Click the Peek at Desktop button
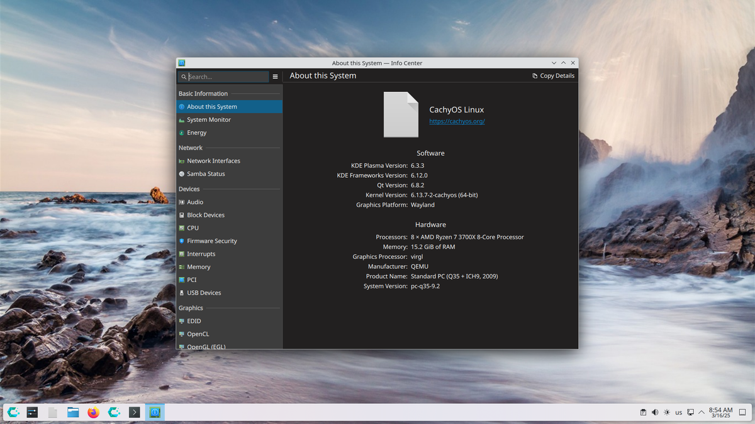Viewport: 755px width, 424px height. [743, 413]
